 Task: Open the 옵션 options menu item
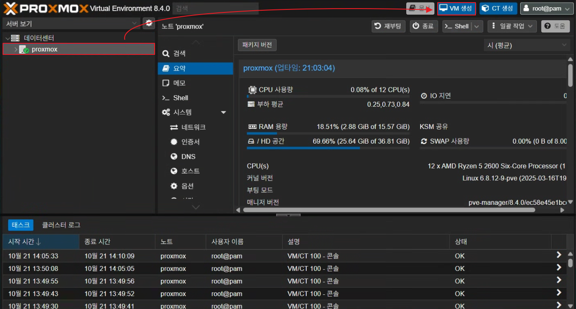click(195, 186)
